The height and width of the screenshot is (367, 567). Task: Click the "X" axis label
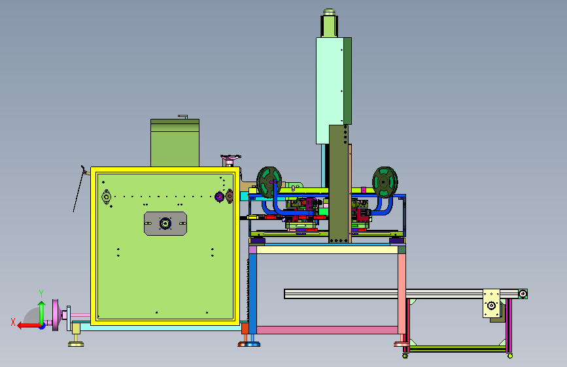[13, 322]
